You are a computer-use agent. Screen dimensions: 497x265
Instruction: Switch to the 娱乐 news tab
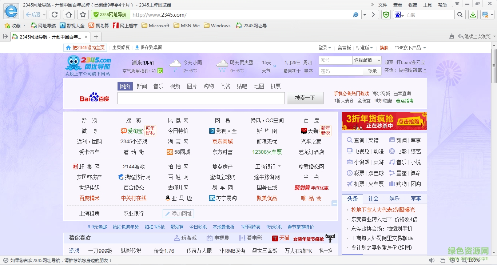coord(395,199)
